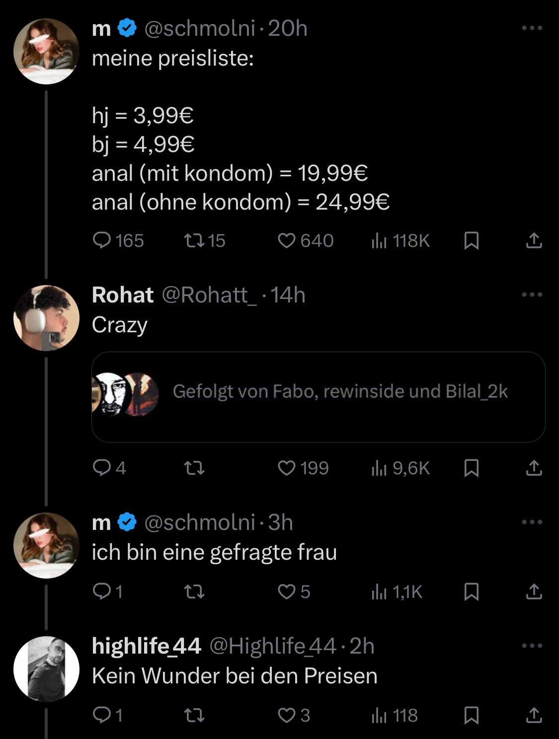Open more options on highlife_44's reply
Image resolution: width=559 pixels, height=739 pixels.
(532, 646)
